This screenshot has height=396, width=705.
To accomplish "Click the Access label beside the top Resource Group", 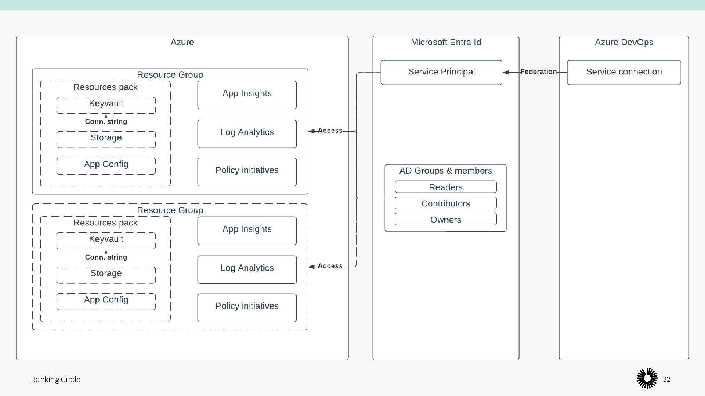I will tap(330, 131).
